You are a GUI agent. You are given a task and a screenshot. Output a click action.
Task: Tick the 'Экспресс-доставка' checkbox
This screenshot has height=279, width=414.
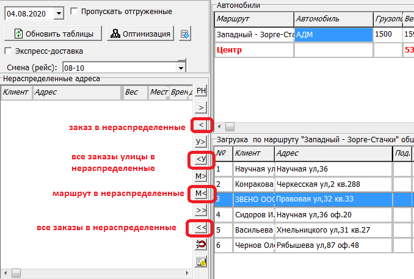click(x=9, y=51)
